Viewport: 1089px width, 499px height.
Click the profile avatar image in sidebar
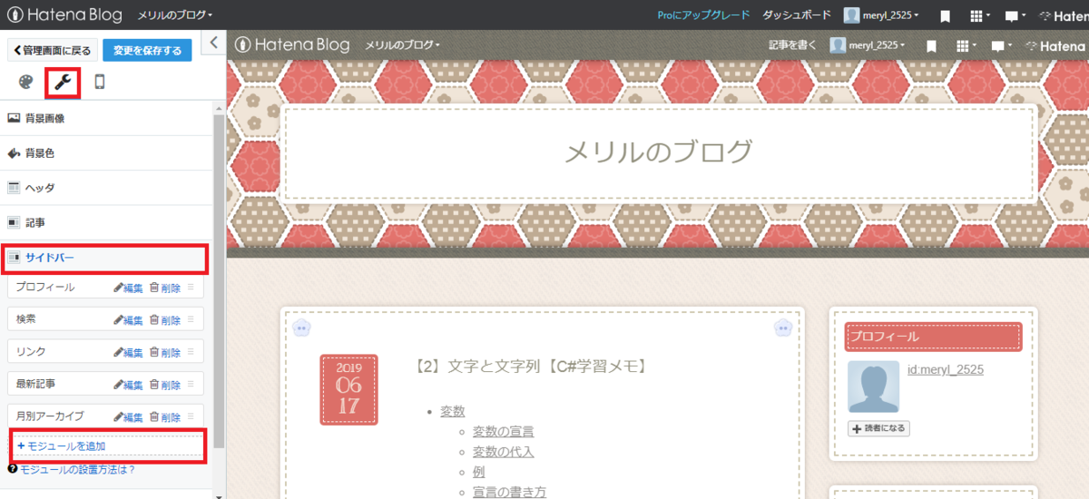[x=873, y=386]
